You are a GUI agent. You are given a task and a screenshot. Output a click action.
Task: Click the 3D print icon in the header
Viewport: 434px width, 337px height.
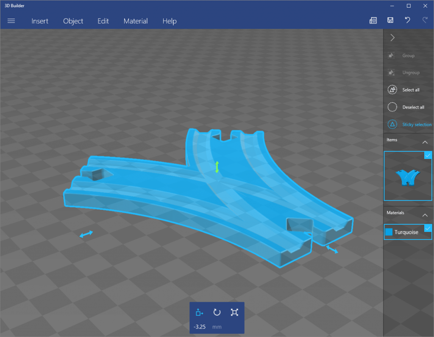(x=373, y=20)
